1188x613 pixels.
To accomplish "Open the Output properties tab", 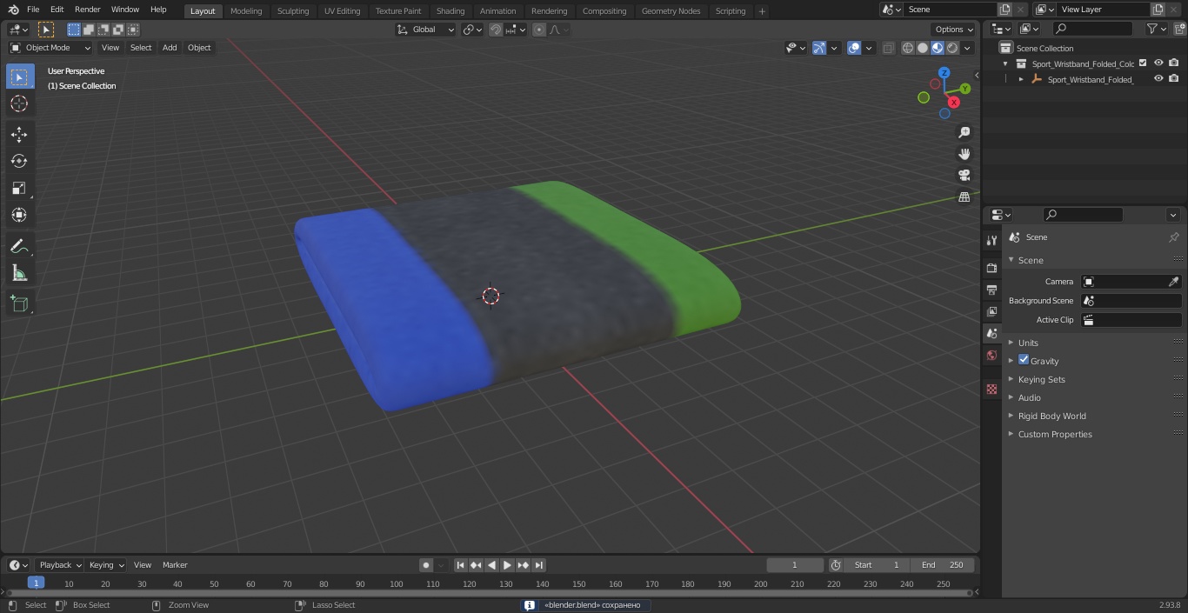I will click(991, 290).
